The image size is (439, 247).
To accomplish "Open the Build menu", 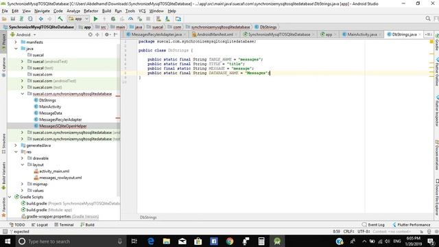I will (x=106, y=11).
